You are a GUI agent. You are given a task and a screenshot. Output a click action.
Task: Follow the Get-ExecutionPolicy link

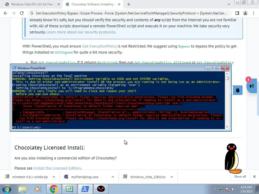pyautogui.click(x=99, y=46)
